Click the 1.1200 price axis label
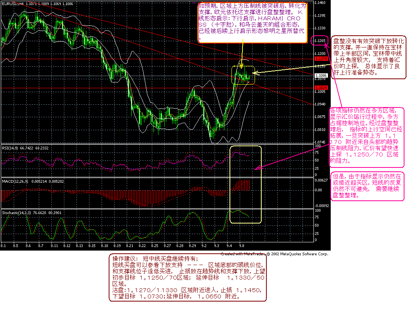The image size is (408, 309). click(320, 54)
